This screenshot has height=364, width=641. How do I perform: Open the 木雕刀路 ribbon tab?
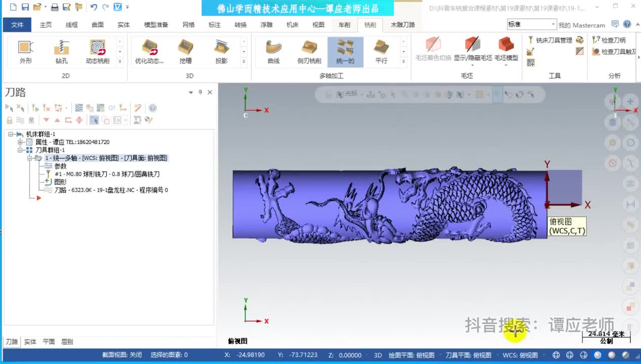403,25
